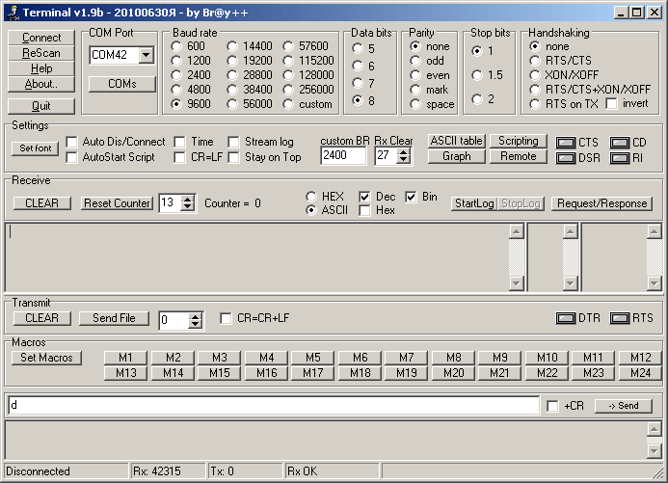Increase the Rx Clear spinner value
This screenshot has width=668, height=483.
tap(403, 151)
